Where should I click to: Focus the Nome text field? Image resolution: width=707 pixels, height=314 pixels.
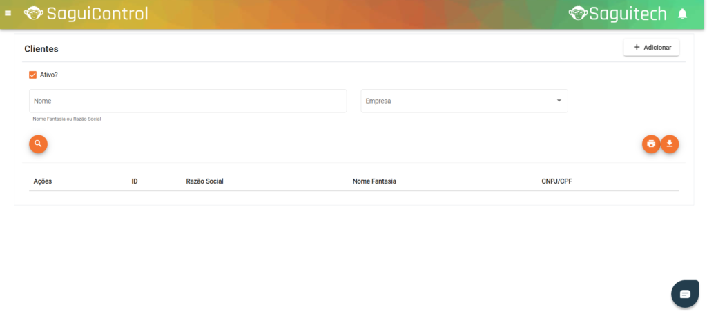pos(187,101)
